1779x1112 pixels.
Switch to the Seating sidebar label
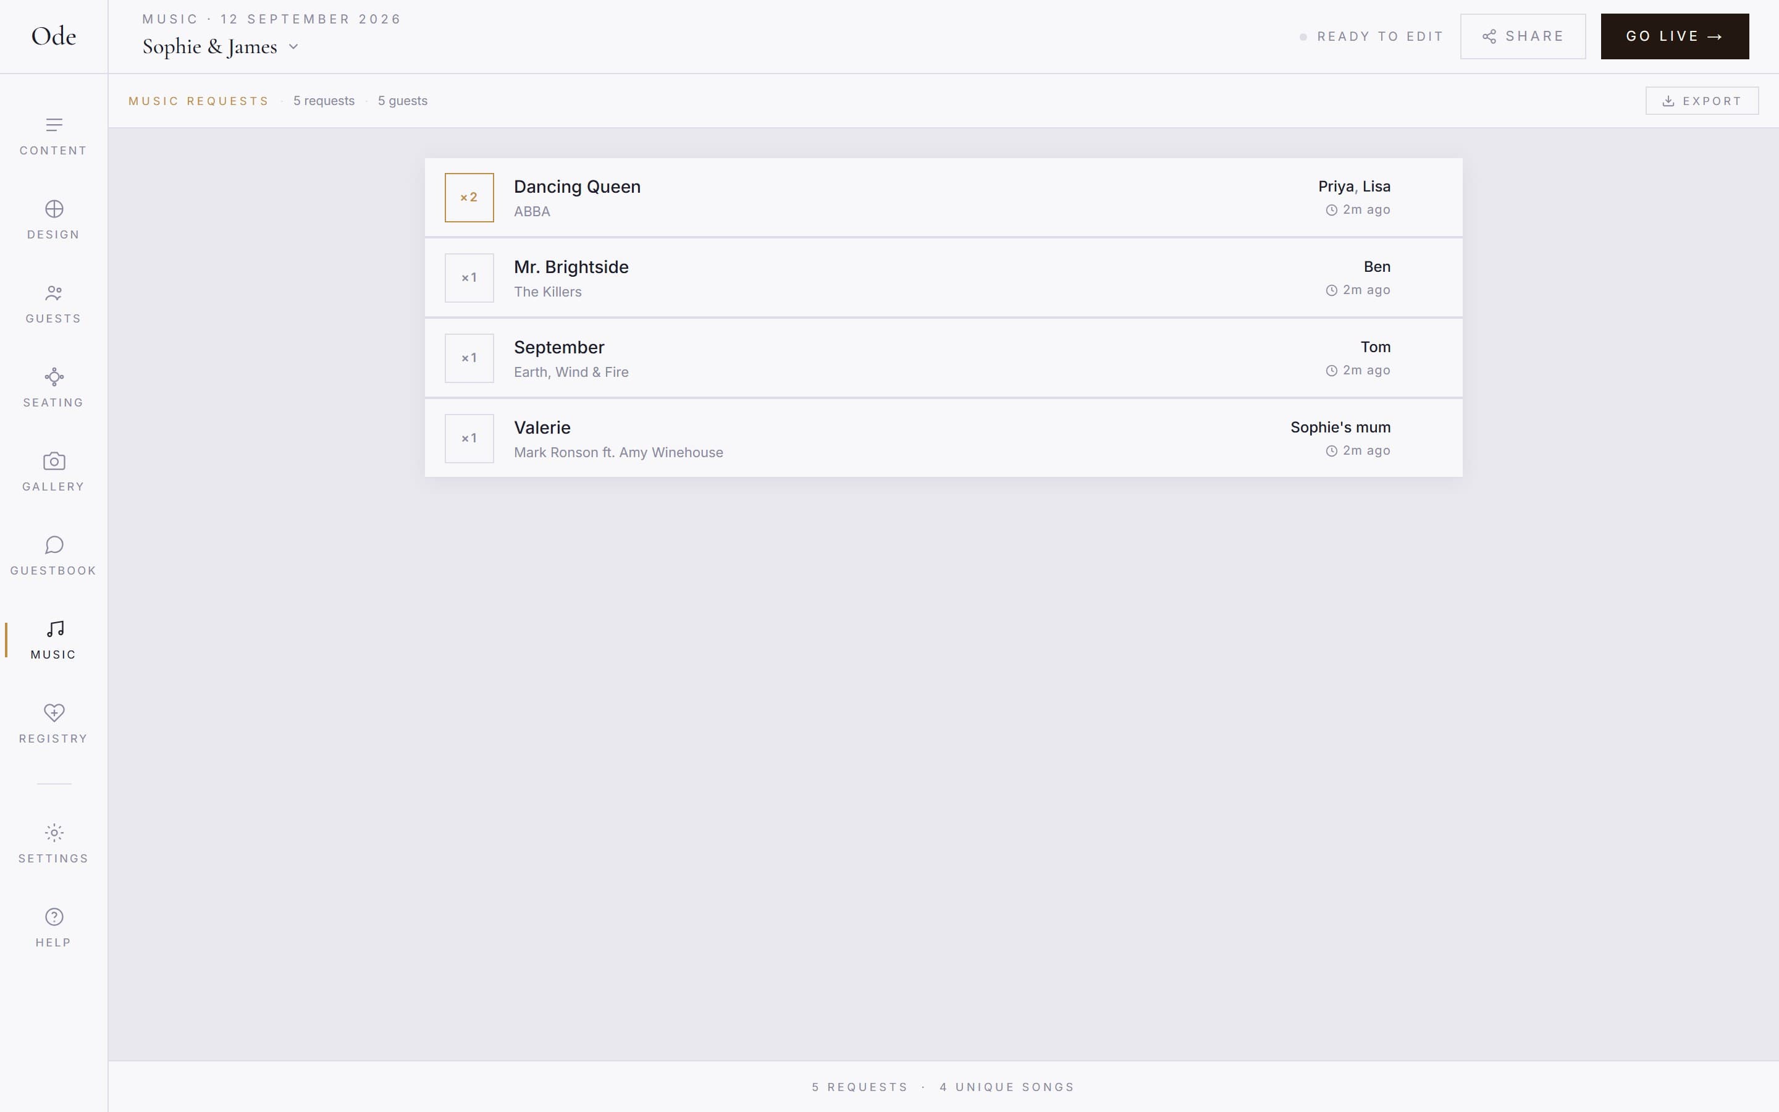point(54,402)
